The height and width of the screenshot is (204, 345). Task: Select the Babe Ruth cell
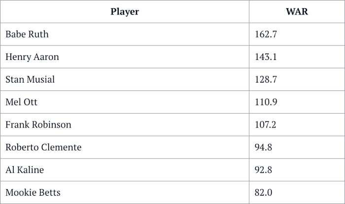point(27,34)
